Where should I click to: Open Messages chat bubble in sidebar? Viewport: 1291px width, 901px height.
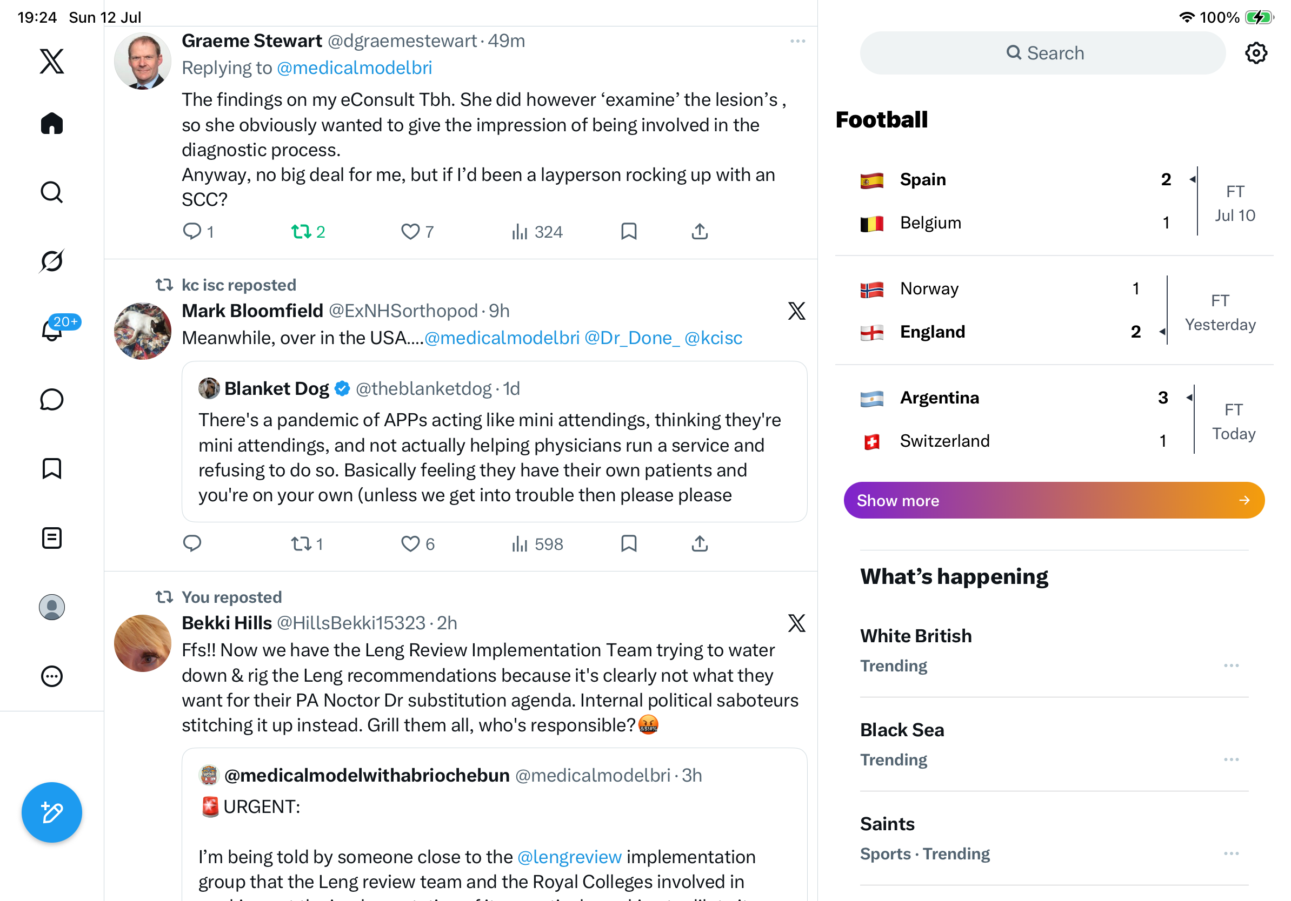click(52, 399)
